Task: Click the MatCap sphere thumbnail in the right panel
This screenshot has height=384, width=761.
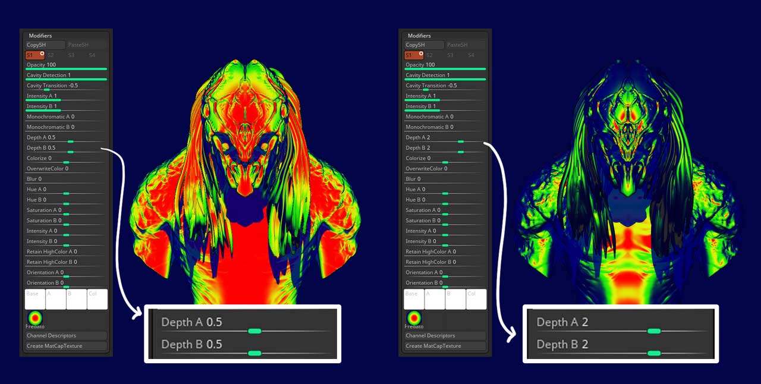Action: [x=413, y=318]
